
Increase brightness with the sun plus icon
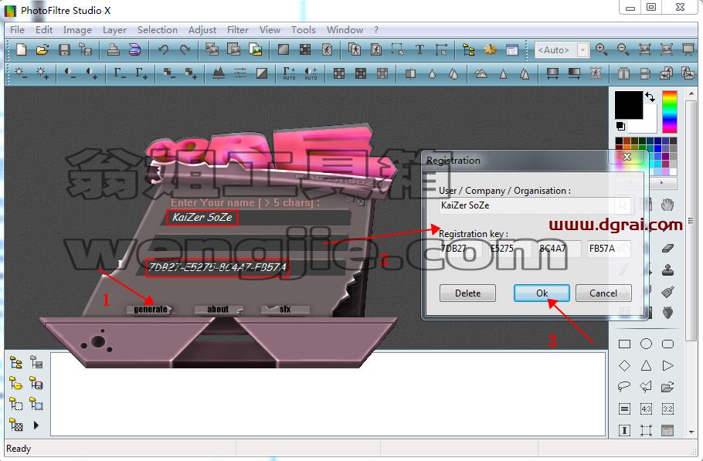(x=42, y=73)
